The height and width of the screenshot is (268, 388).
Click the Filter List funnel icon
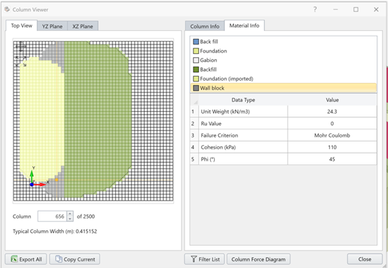tap(194, 259)
